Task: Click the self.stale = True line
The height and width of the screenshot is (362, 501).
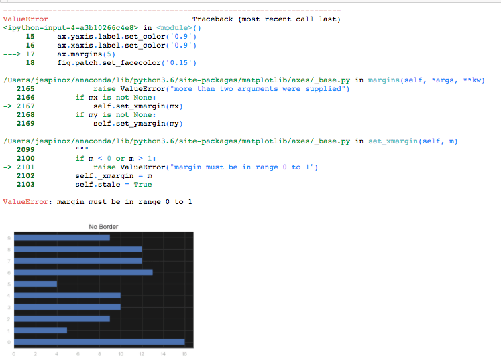Action: [x=113, y=185]
